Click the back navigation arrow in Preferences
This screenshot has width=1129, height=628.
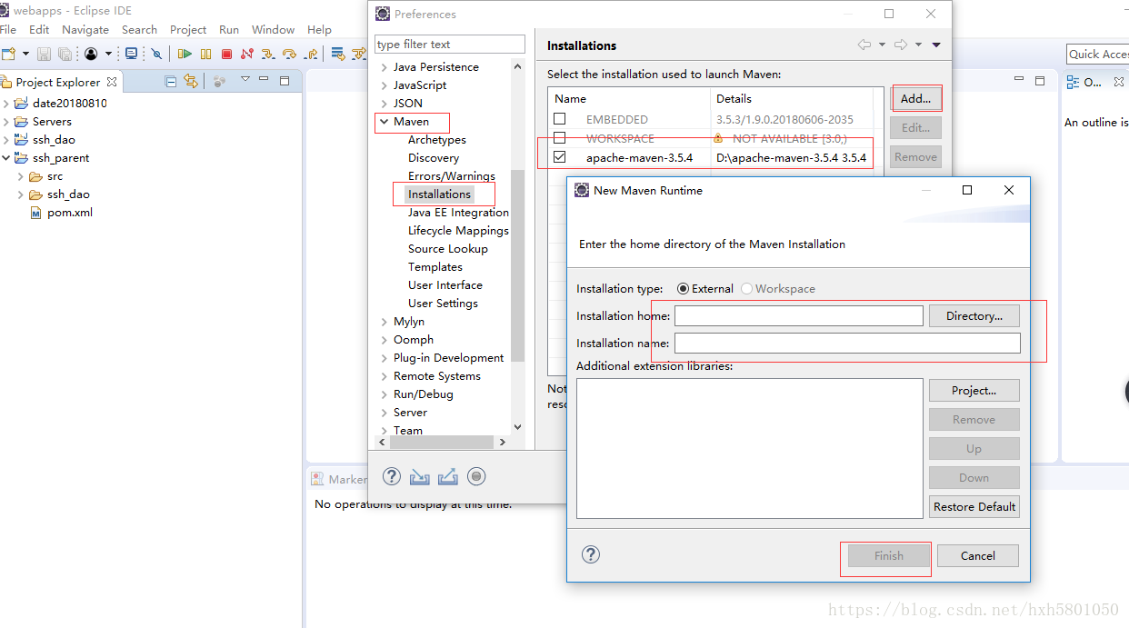pyautogui.click(x=864, y=45)
